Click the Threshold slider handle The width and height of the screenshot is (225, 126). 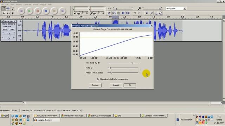[133, 63]
